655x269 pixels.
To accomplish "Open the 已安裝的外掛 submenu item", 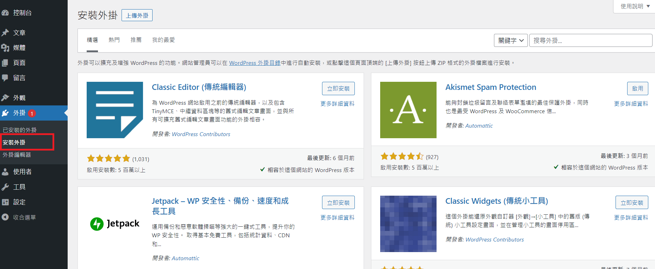I will [x=20, y=130].
